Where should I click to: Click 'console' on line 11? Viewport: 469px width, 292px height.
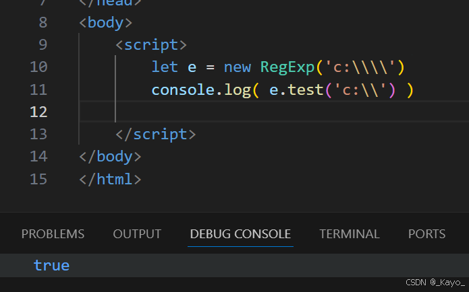(183, 89)
